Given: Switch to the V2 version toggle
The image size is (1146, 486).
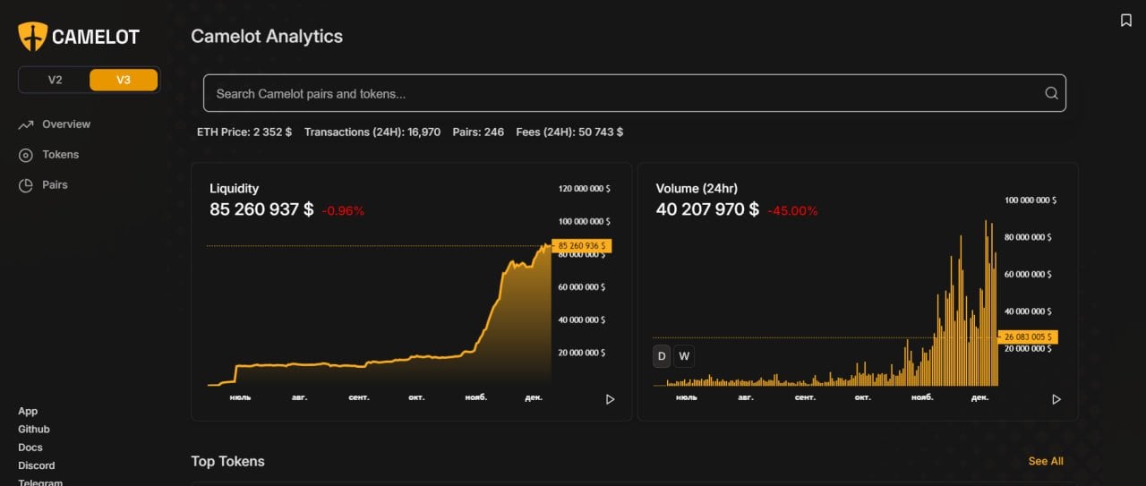Looking at the screenshot, I should [x=55, y=80].
